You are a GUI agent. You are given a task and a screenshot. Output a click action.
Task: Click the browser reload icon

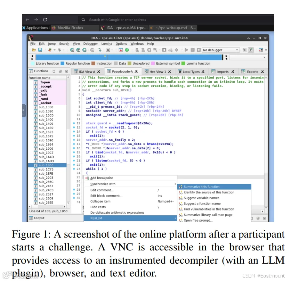[45, 20]
